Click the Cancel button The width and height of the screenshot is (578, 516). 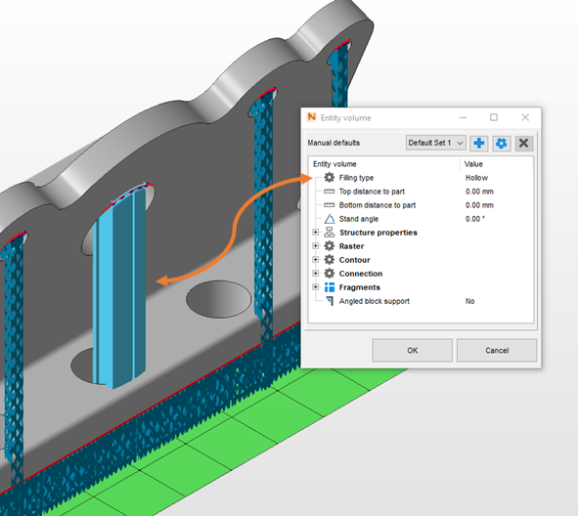point(497,350)
